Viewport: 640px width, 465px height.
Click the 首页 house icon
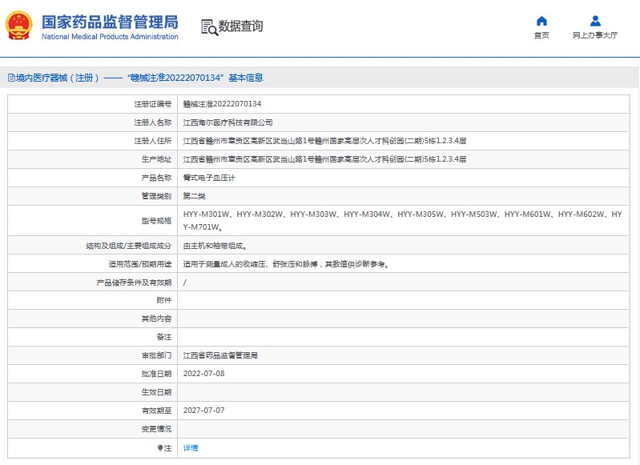[x=541, y=21]
